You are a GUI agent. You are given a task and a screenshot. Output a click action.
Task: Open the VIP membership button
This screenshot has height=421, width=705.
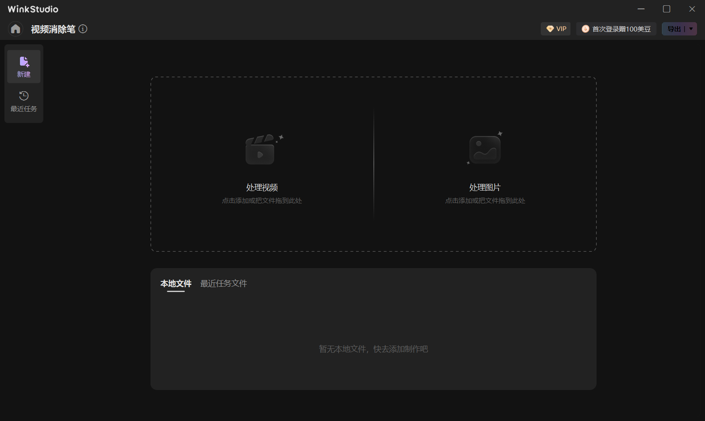[x=556, y=29]
